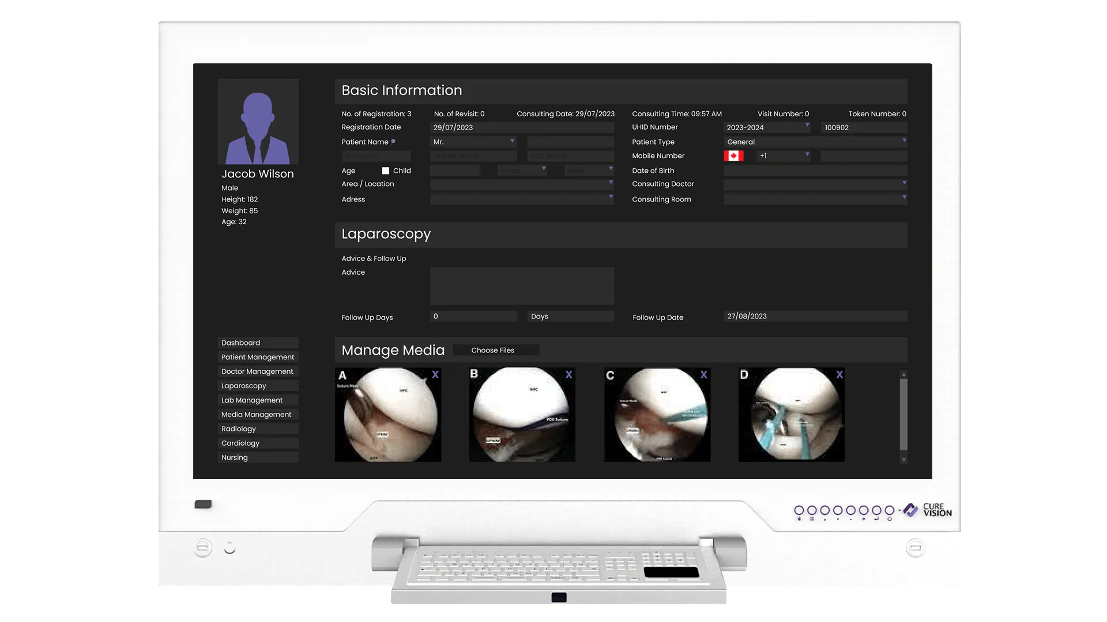
Task: Open Patient Management from the sidebar
Action: tap(258, 357)
